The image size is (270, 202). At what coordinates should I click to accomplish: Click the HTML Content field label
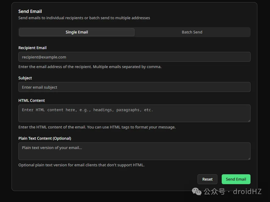[32, 100]
